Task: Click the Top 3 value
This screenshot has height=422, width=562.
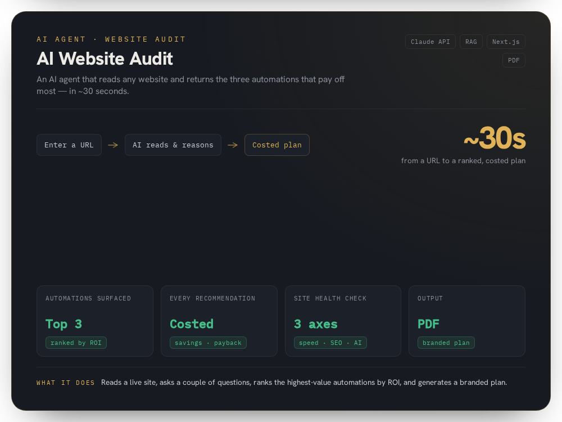Action: pyautogui.click(x=64, y=324)
